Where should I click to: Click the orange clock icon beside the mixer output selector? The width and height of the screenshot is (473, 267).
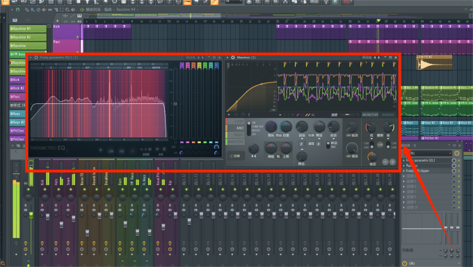click(405, 264)
